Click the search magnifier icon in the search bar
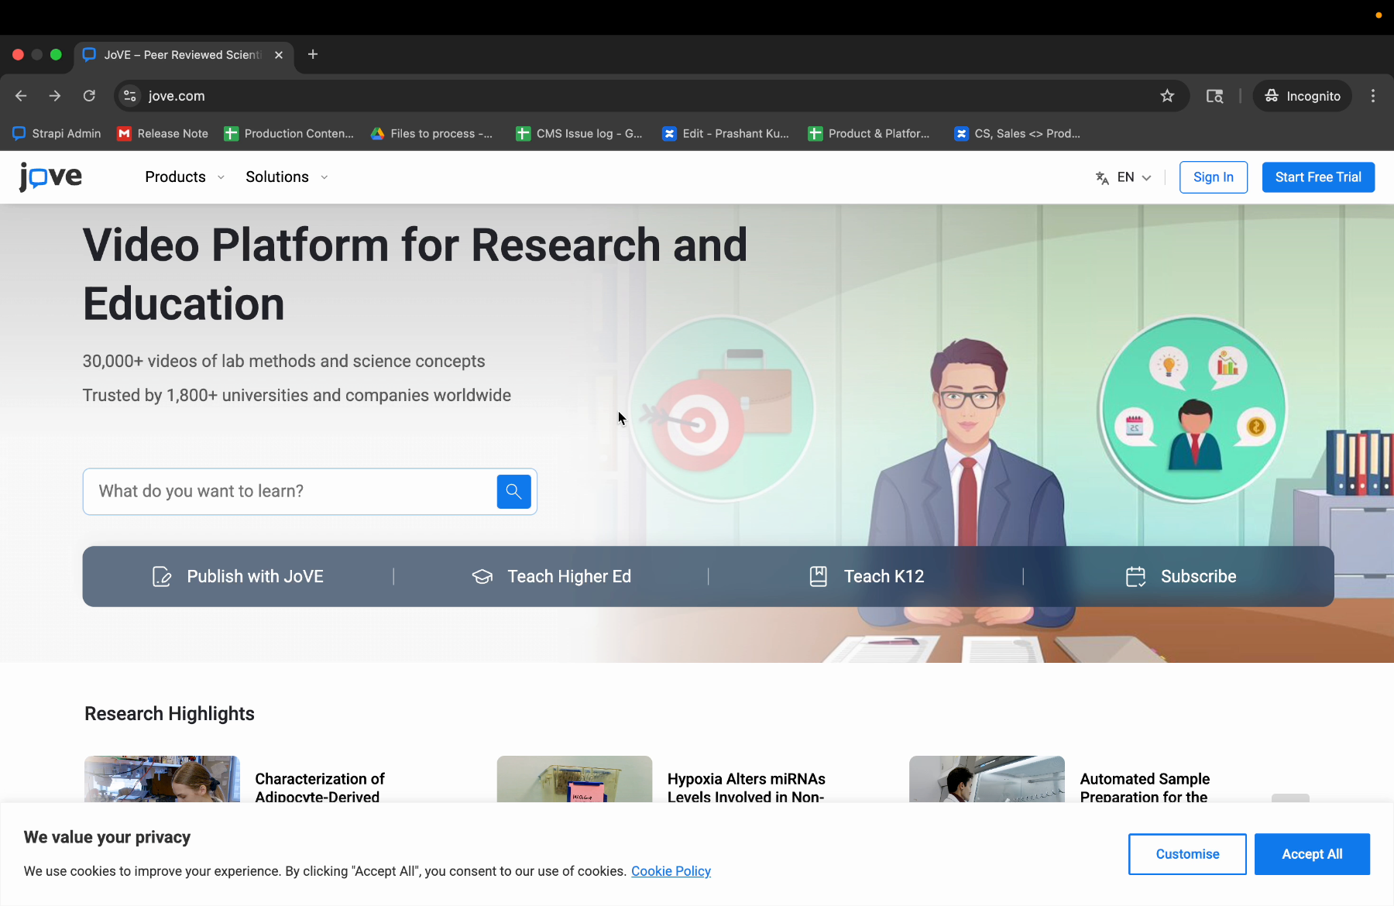 coord(513,491)
